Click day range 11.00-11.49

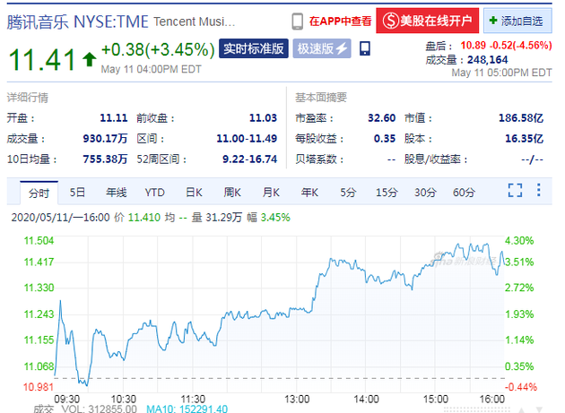[x=247, y=139]
